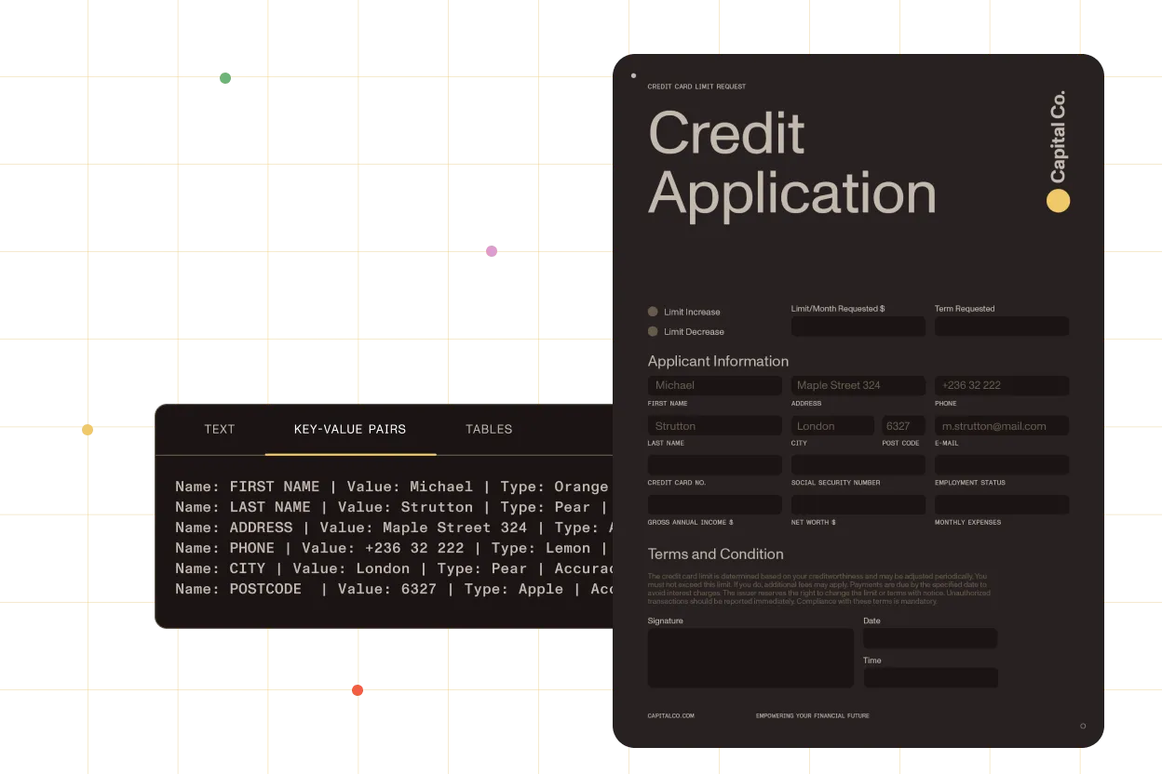
Task: Switch to the TEXT tab
Action: coord(220,429)
